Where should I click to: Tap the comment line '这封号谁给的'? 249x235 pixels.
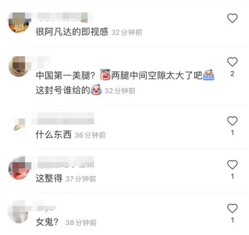click(x=63, y=90)
